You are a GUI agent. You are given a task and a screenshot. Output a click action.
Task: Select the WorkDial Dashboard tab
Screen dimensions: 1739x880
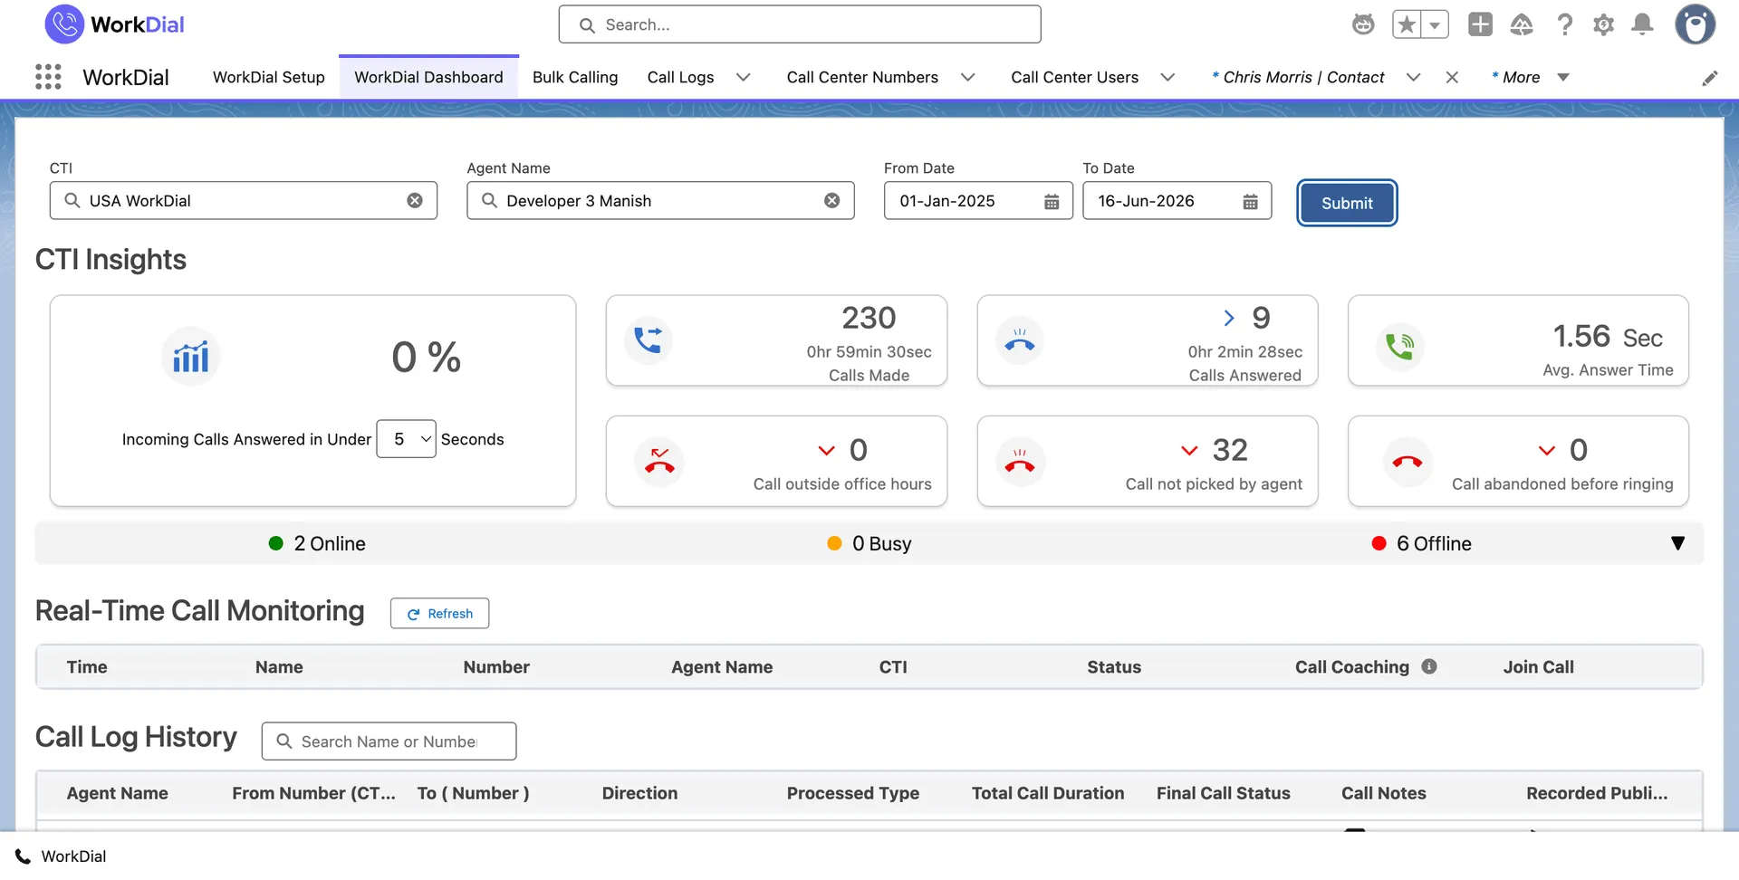click(x=428, y=78)
